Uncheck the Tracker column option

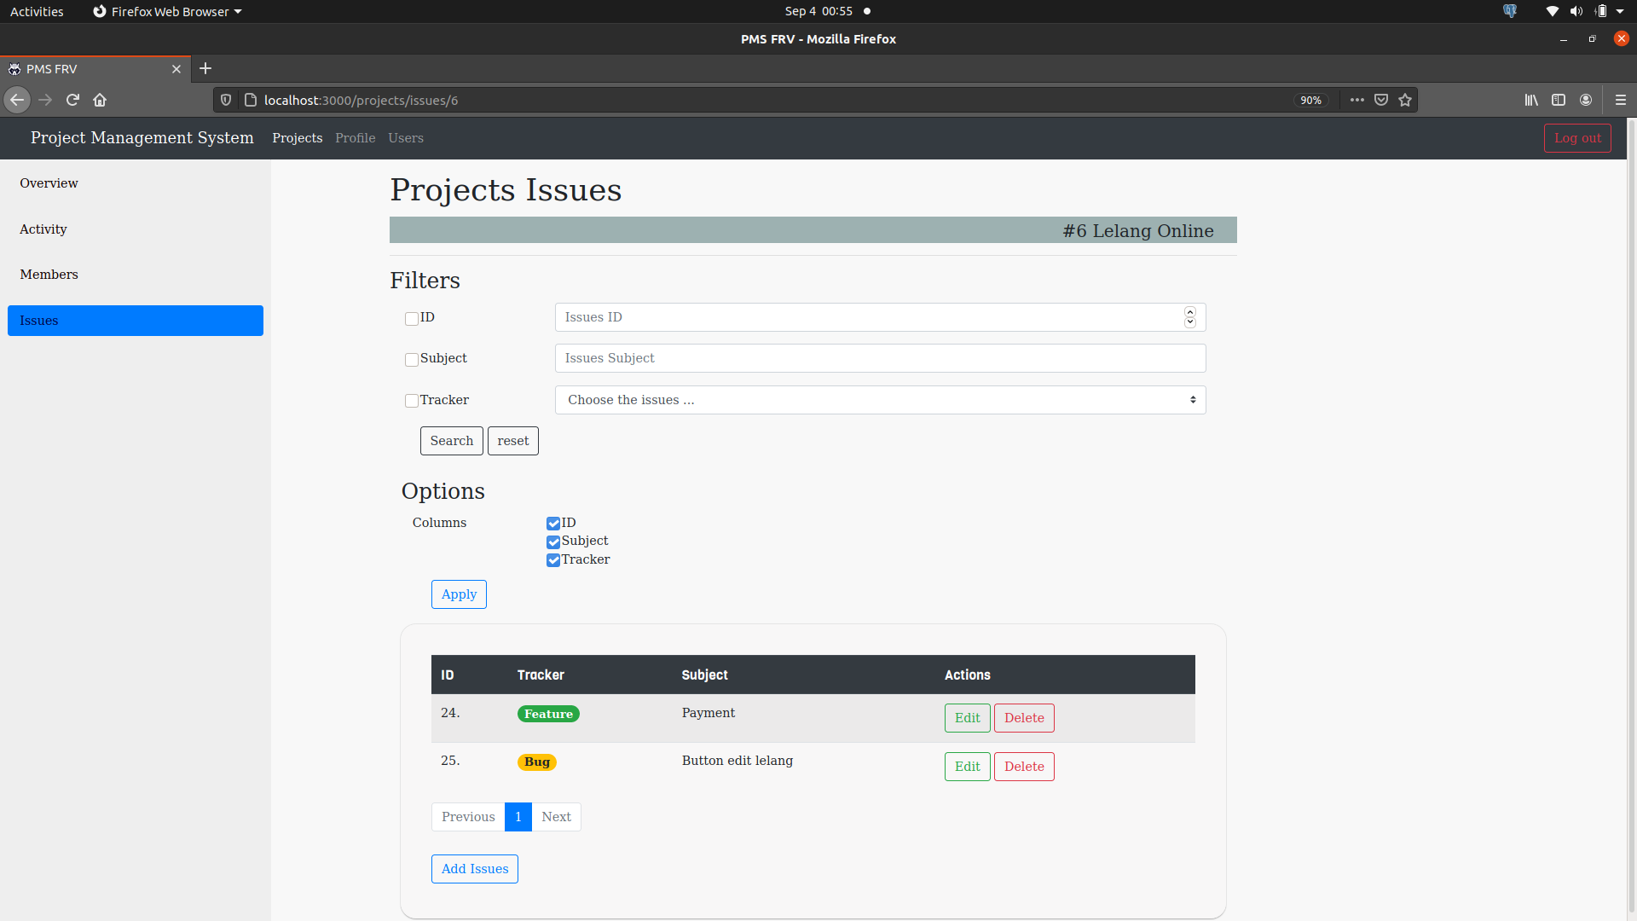[553, 560]
